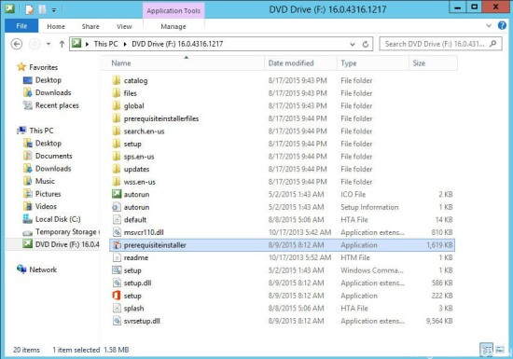Open Documents under This PC

pyautogui.click(x=54, y=156)
